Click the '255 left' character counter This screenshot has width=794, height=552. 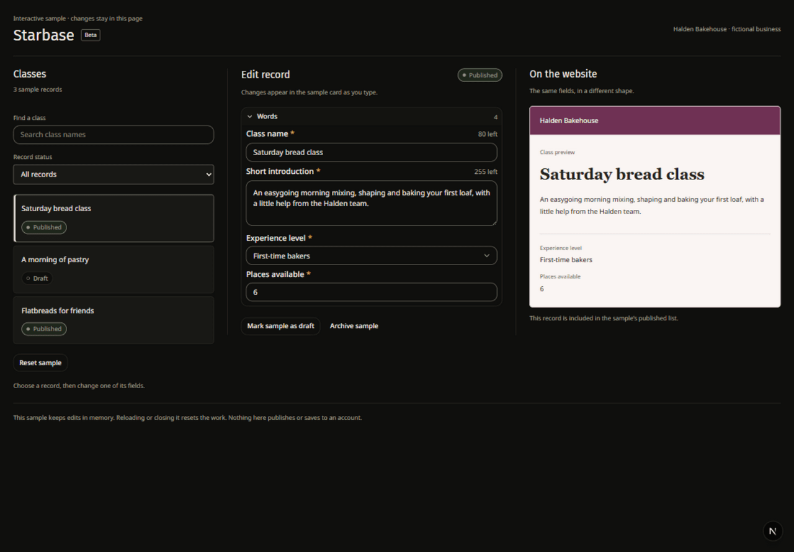tap(486, 172)
